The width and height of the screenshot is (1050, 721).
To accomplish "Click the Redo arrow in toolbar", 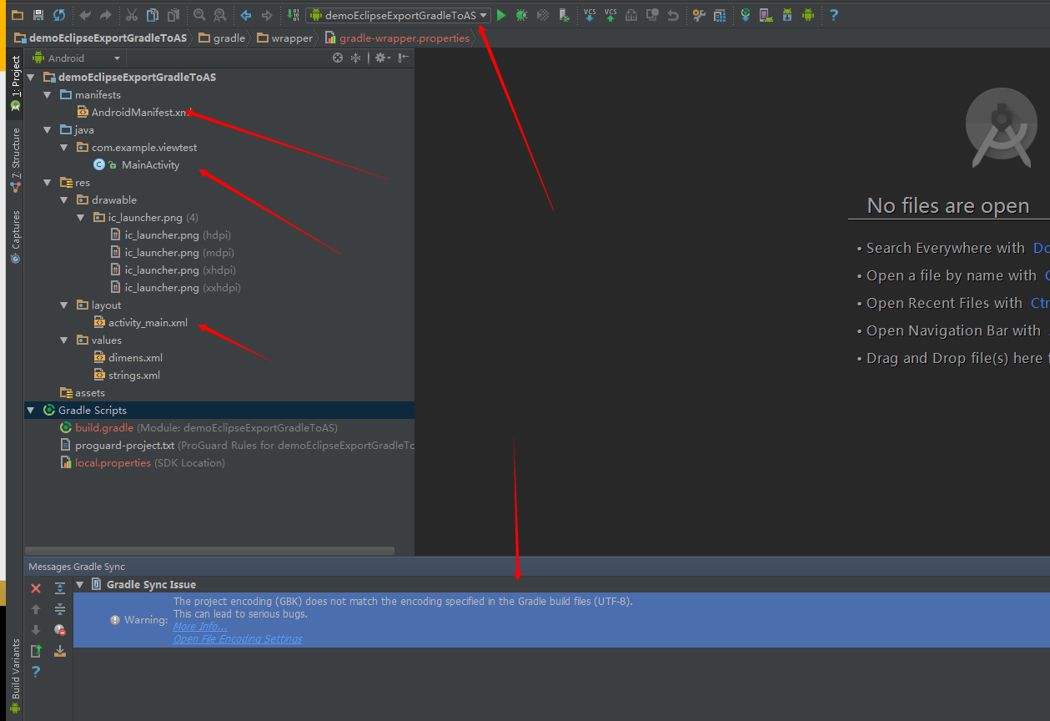I will [x=105, y=15].
